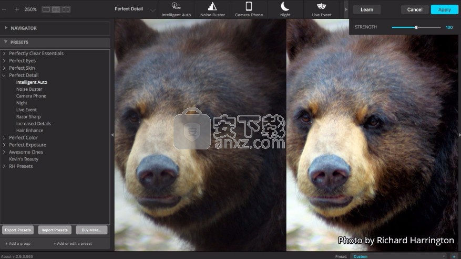The height and width of the screenshot is (259, 461).
Task: Click the 250% zoom level value
Action: (30, 9)
